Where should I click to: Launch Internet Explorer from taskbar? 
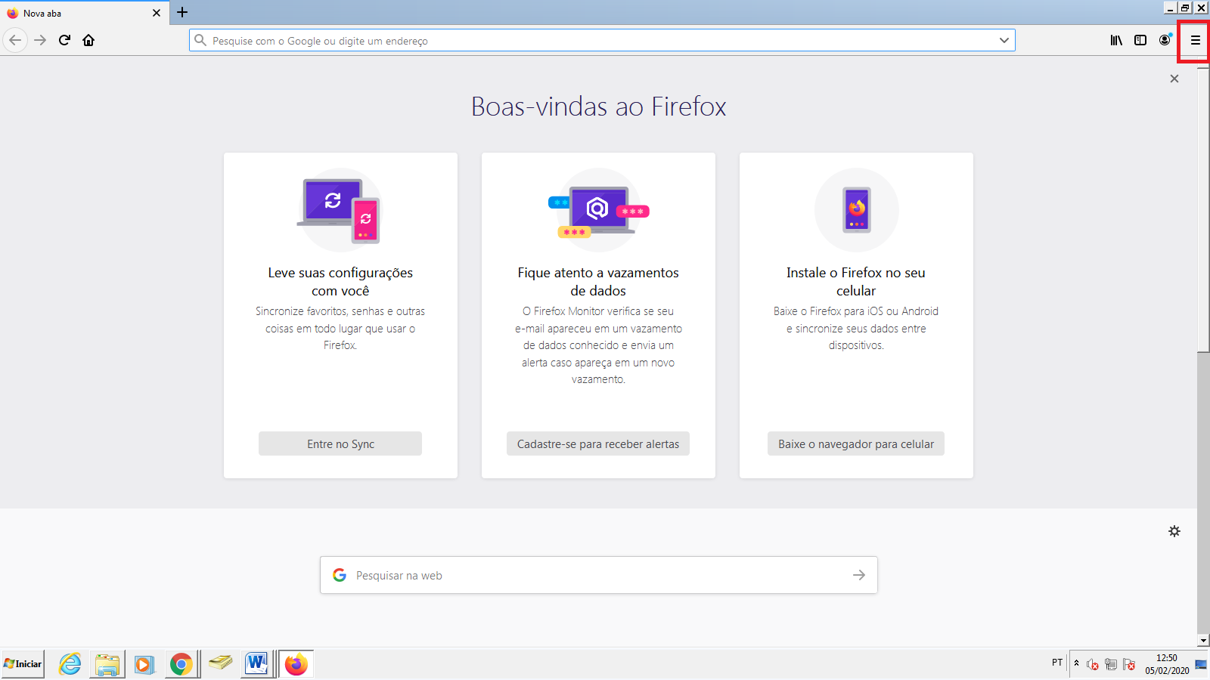click(x=70, y=664)
